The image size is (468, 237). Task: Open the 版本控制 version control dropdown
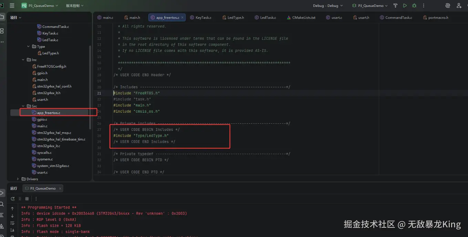point(75,5)
